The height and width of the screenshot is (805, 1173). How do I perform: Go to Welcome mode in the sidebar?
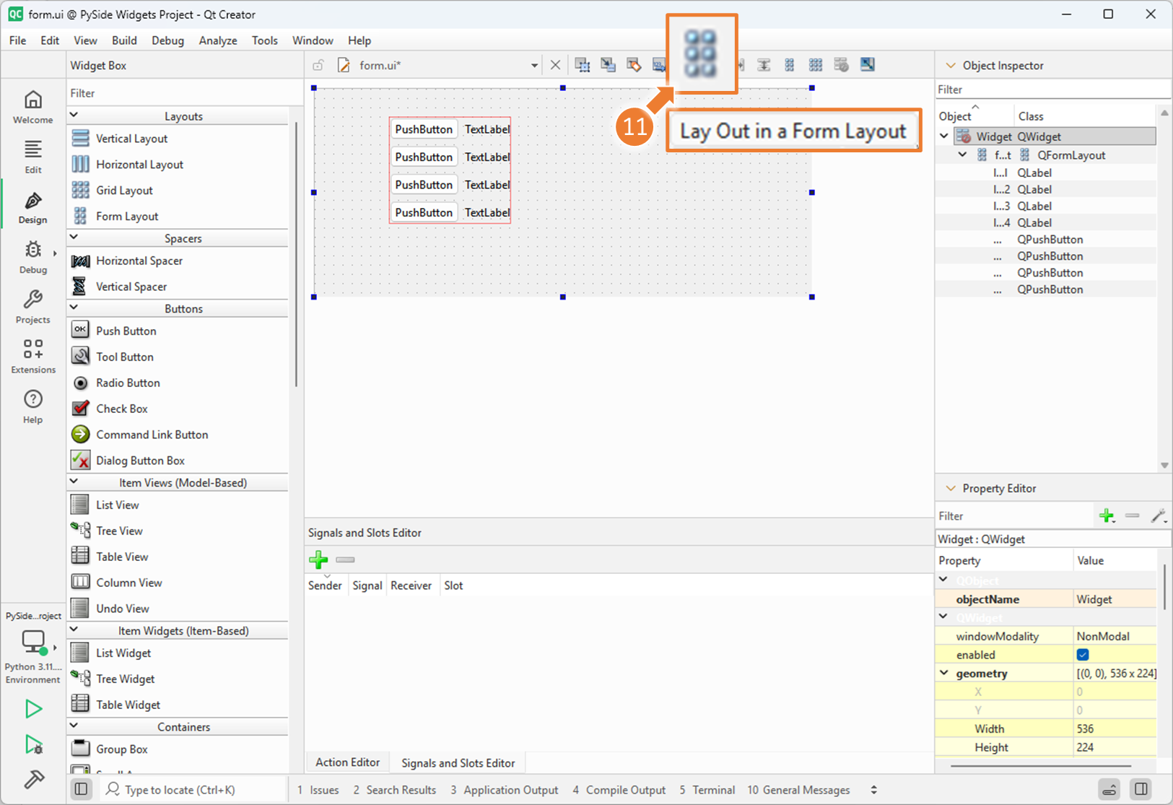pyautogui.click(x=33, y=107)
